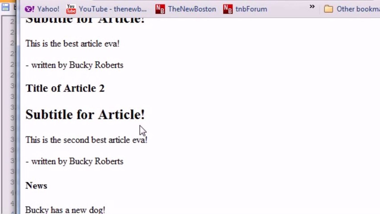Expand the bookmarks overflow chevron
The image size is (380, 214).
point(312,7)
